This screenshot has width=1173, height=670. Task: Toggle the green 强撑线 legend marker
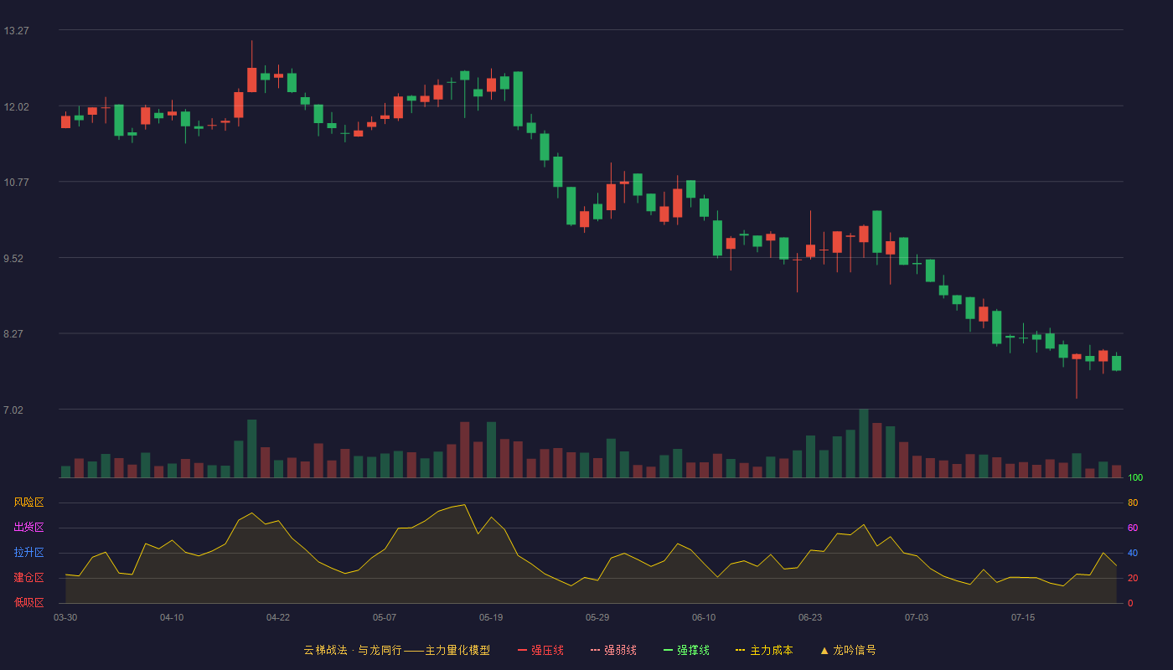668,650
